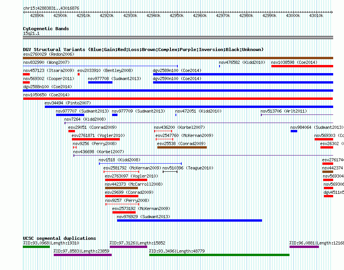Click nsv9256 (Perry2008) label
The image size is (344, 270).
click(x=95, y=144)
